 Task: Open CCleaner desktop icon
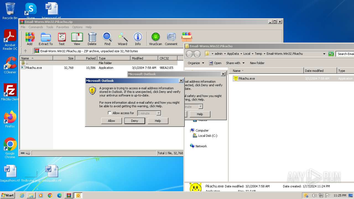(x=10, y=65)
